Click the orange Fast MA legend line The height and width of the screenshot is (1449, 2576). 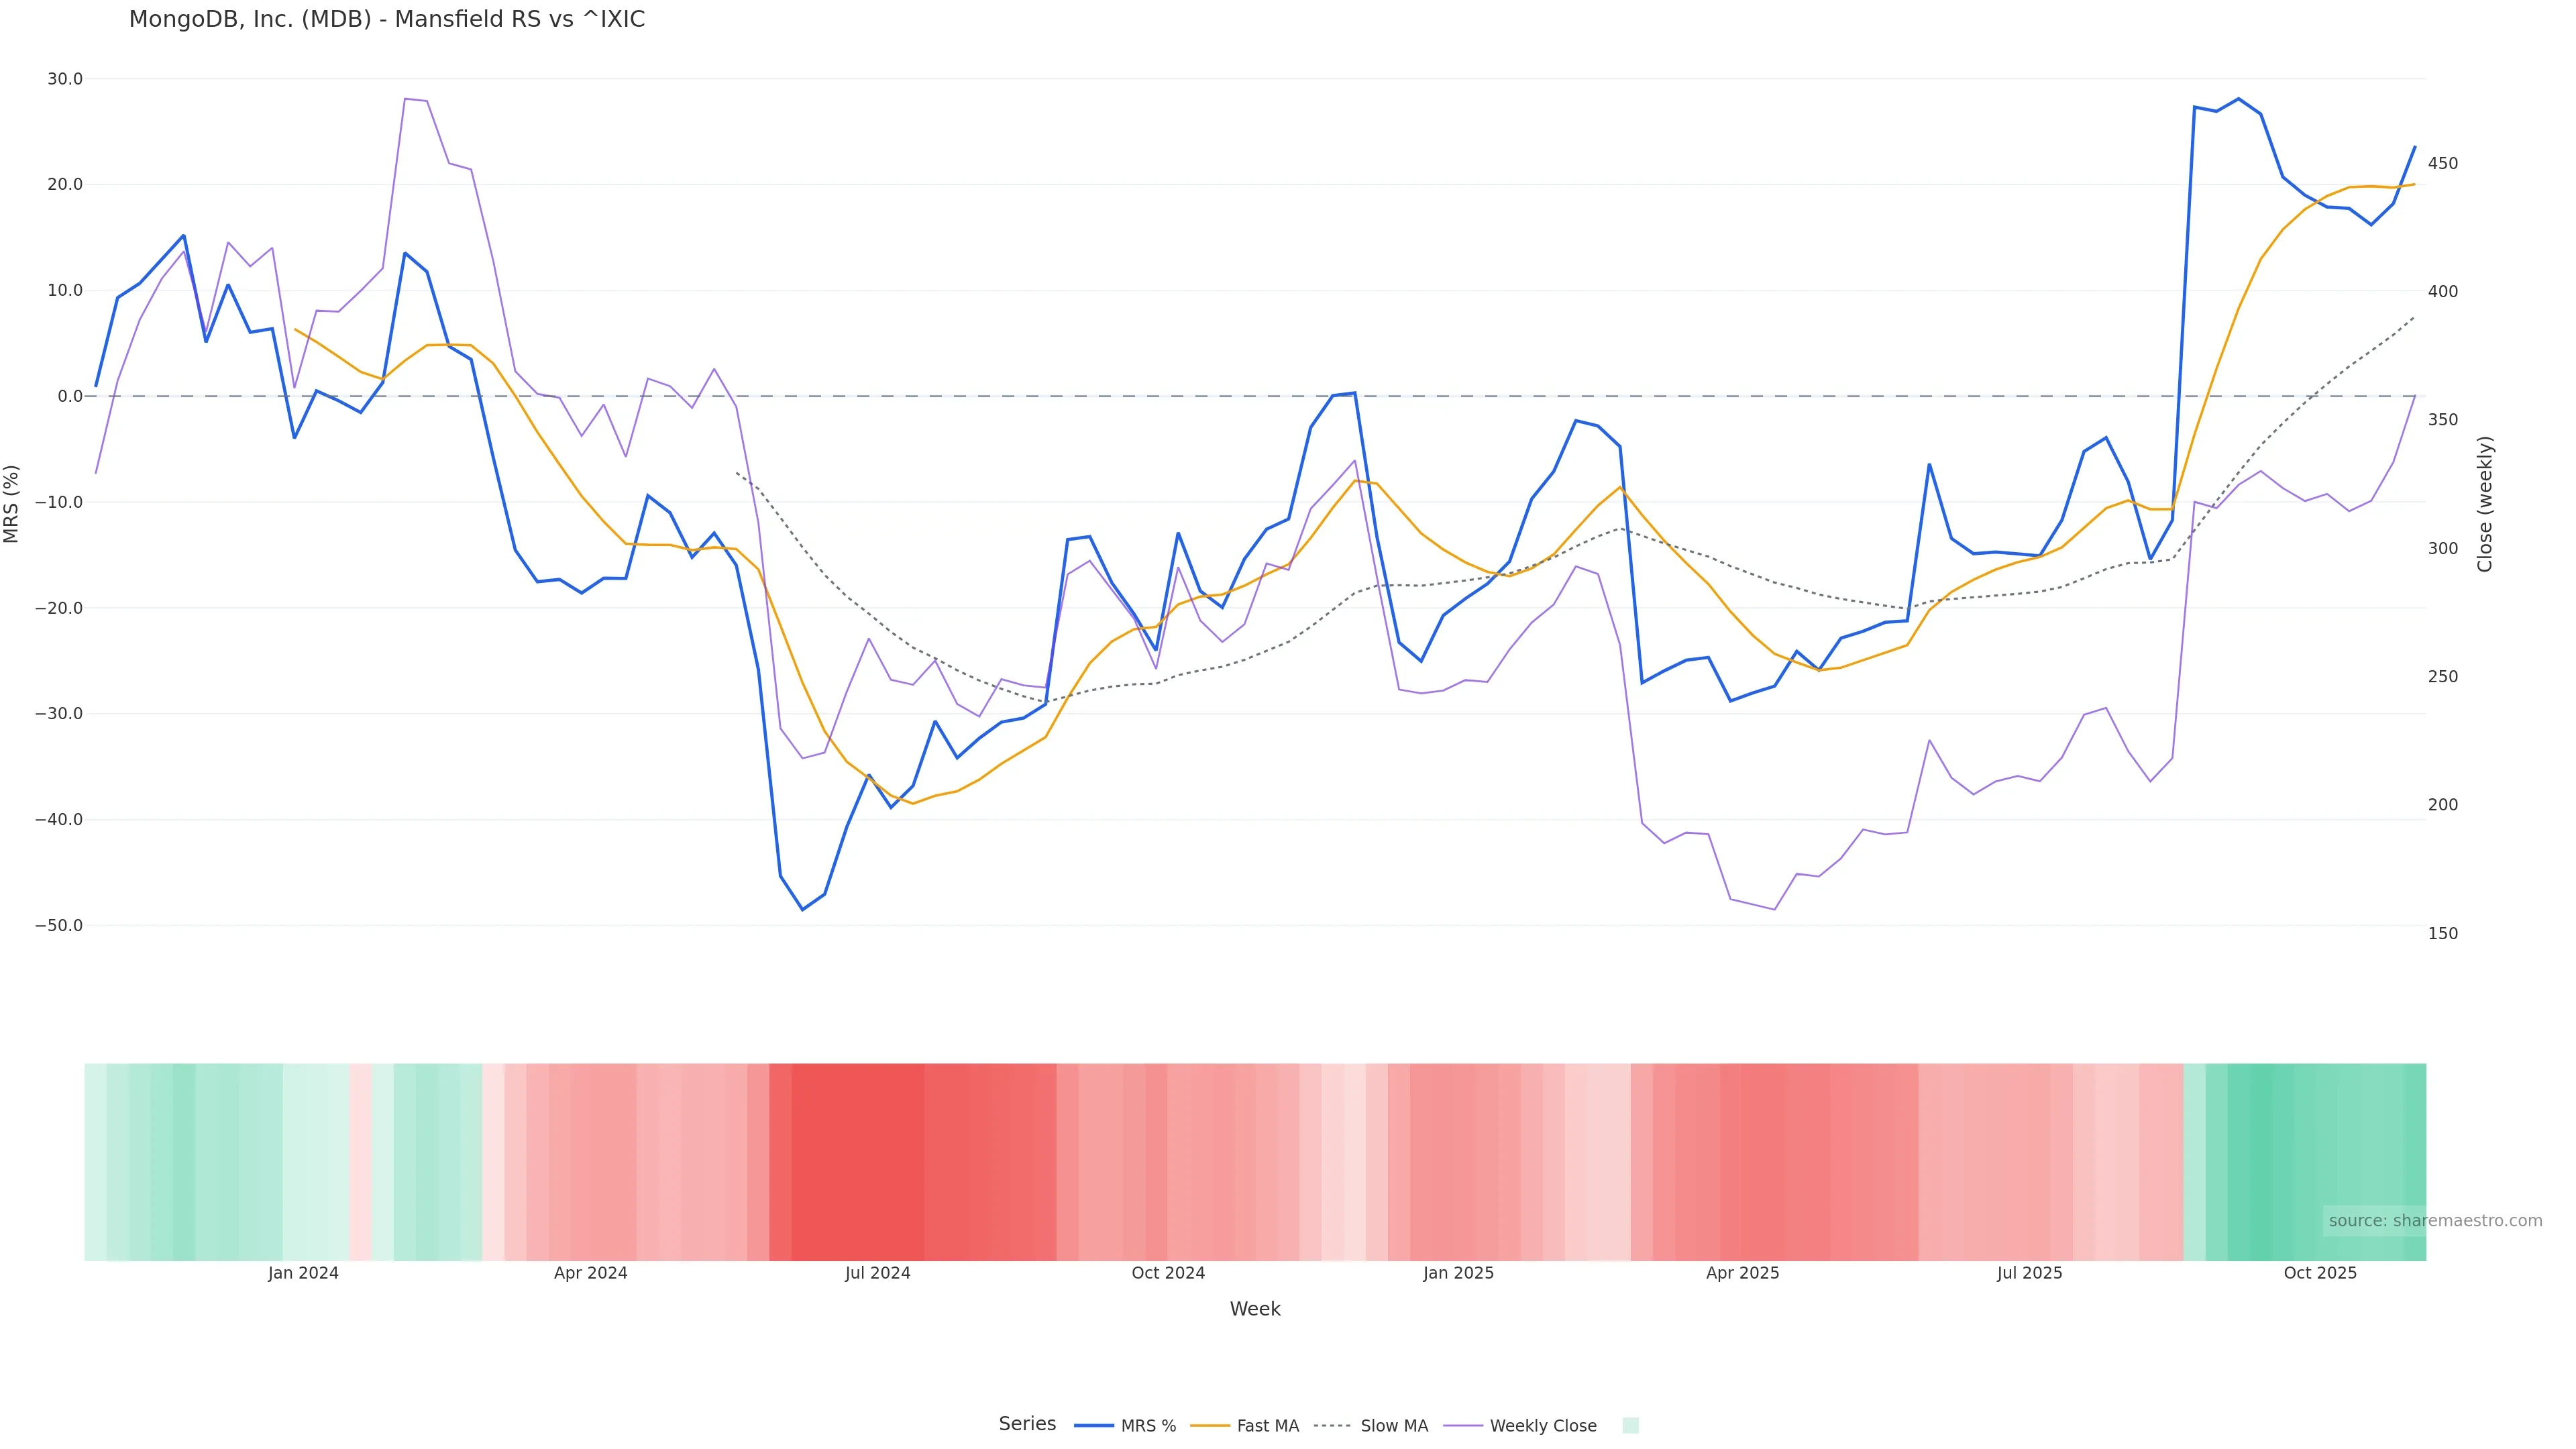(1210, 1426)
